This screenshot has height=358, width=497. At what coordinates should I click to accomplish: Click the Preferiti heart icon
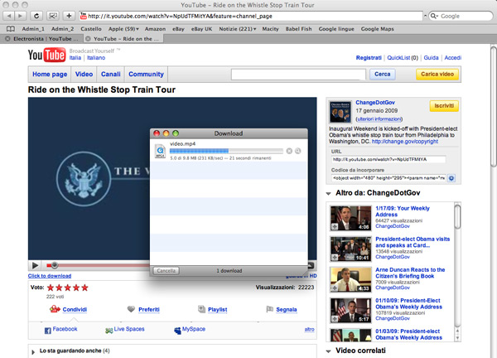click(131, 309)
